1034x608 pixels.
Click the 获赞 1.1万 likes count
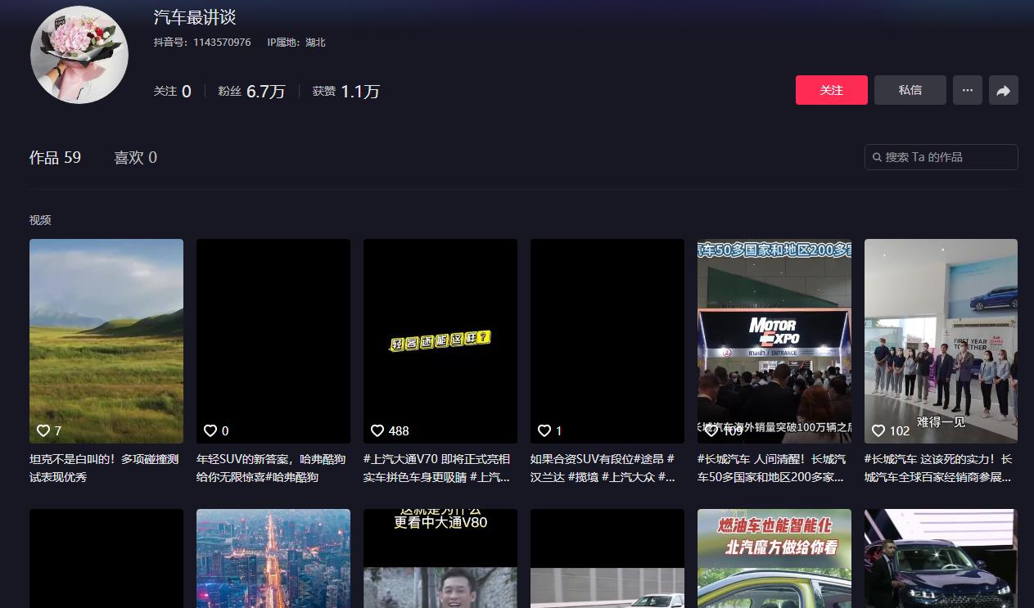point(346,92)
